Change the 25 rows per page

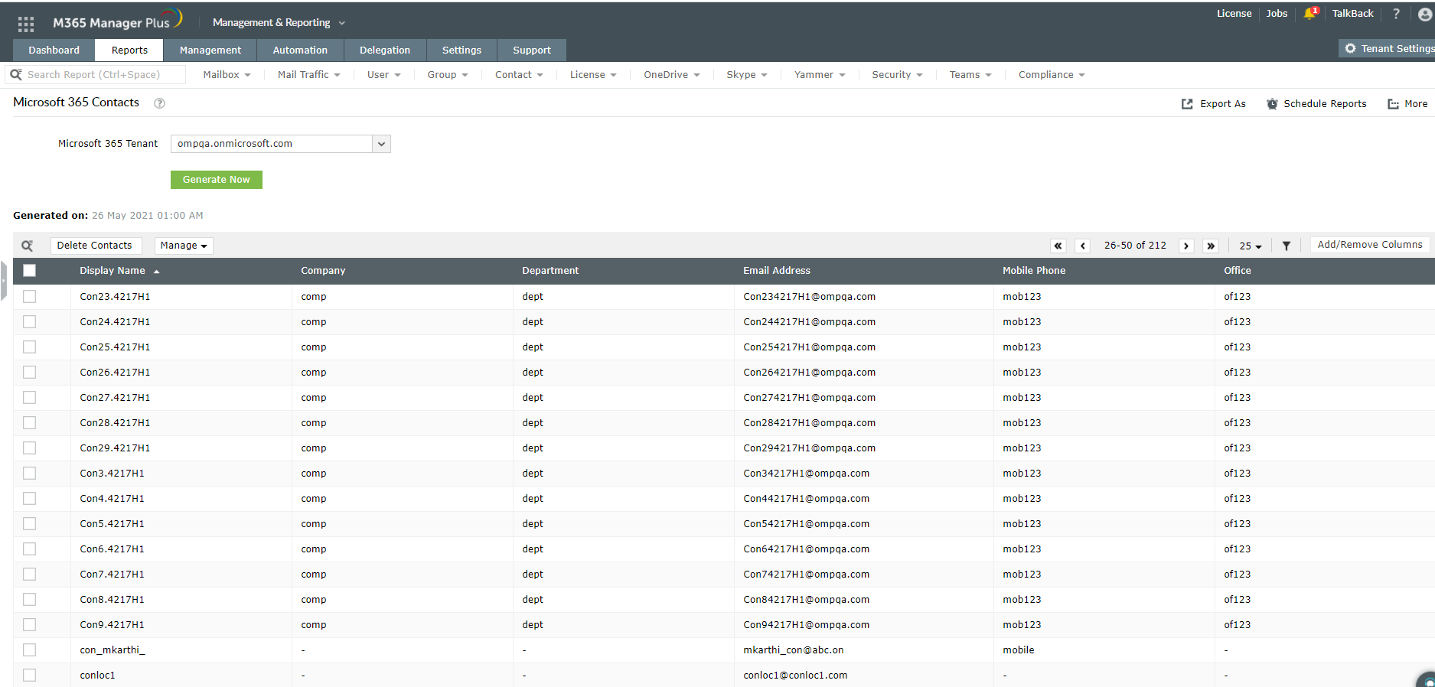1250,246
